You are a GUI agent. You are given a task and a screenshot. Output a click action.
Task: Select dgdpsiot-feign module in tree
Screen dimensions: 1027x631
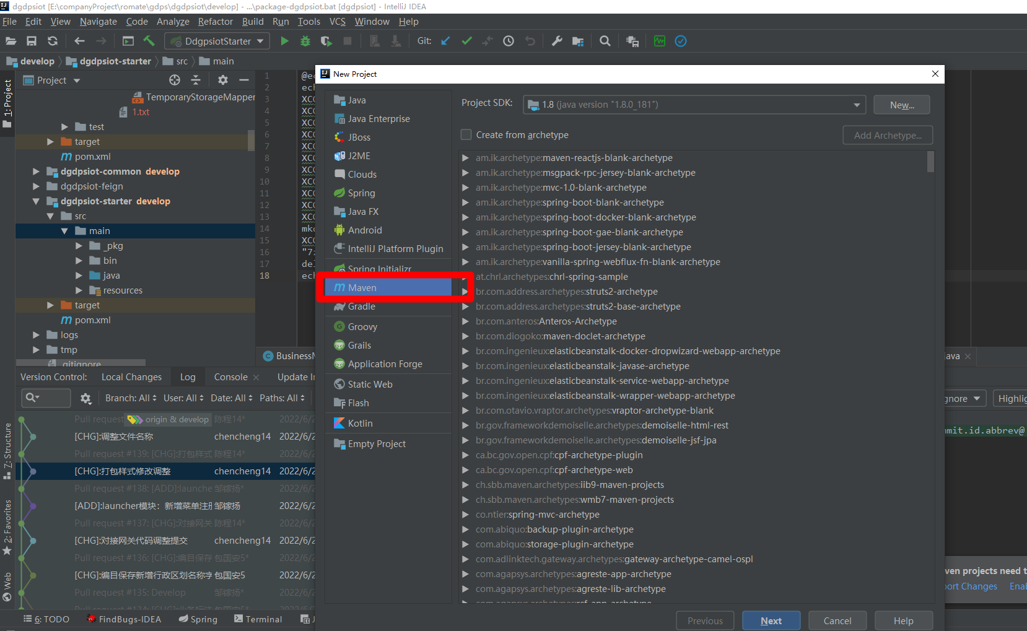92,186
